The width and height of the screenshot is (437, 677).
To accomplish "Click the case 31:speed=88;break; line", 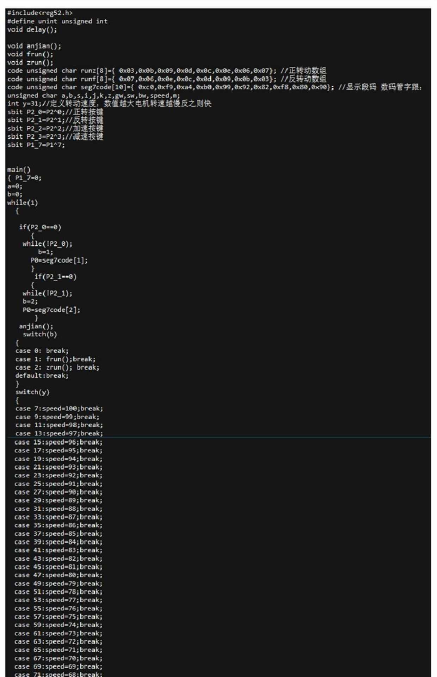I will click(59, 509).
